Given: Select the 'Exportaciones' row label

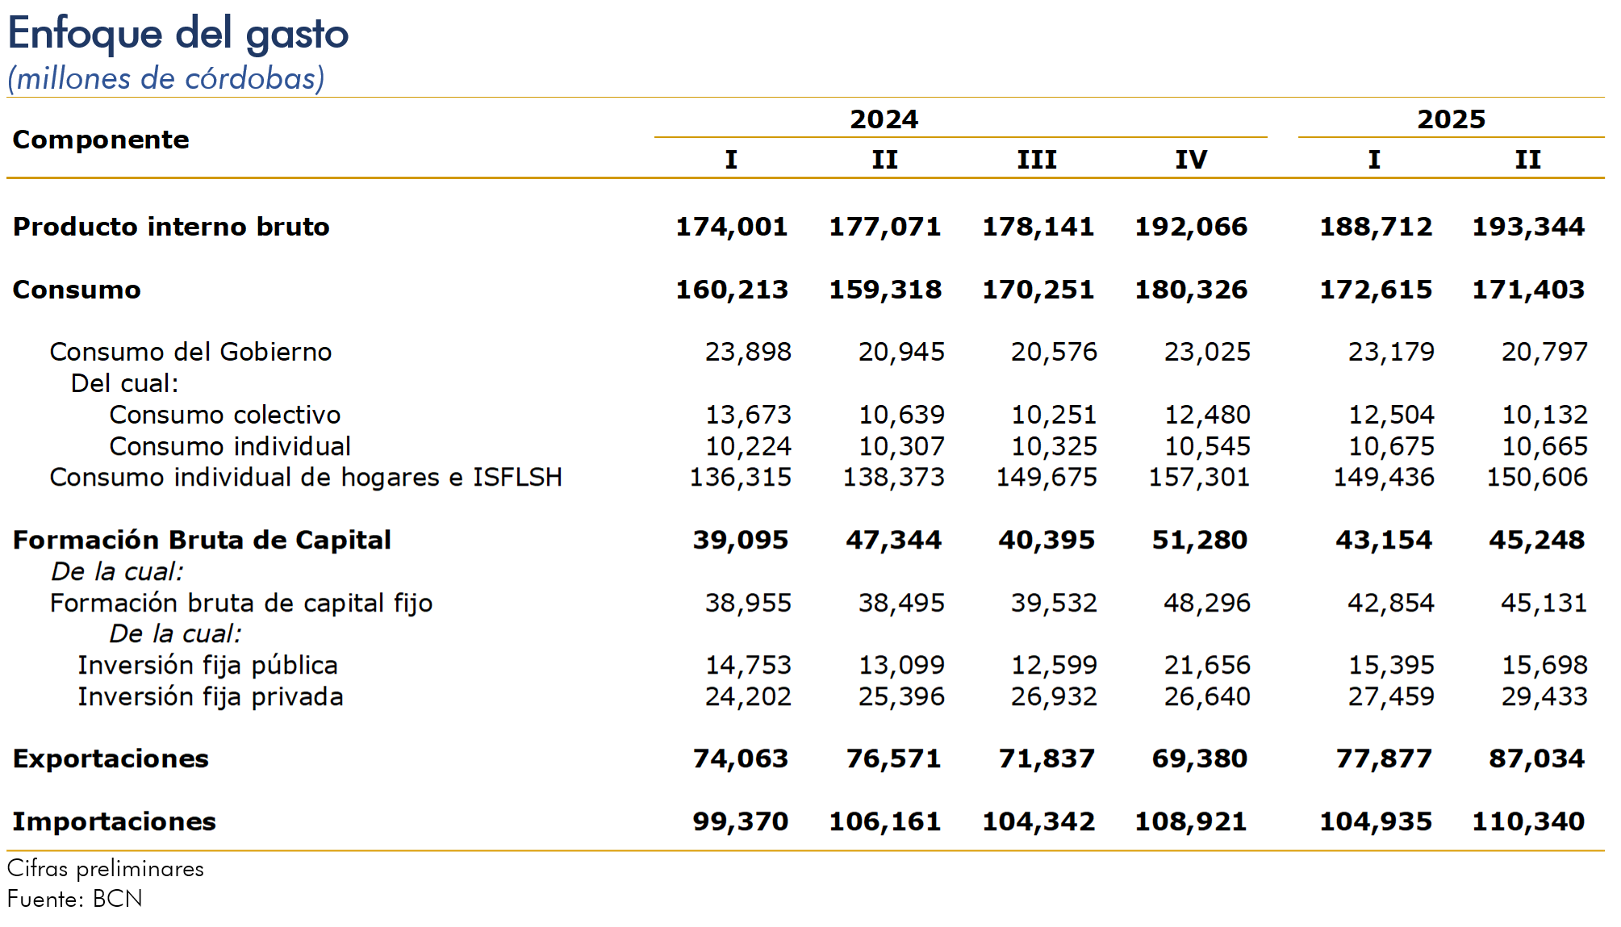Looking at the screenshot, I should click(111, 759).
